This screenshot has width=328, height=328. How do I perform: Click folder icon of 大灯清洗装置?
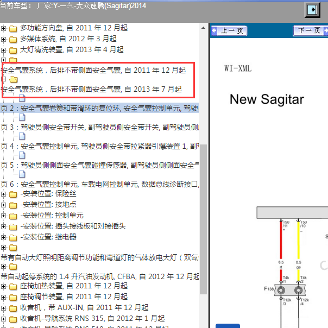coord(13,51)
